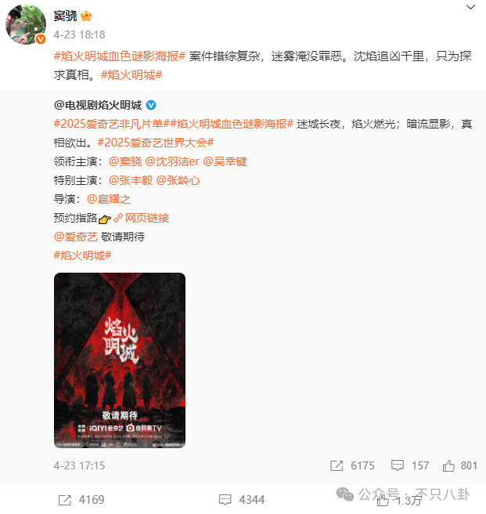Open comments on quoted post showing 157
Screen dimensions: 486x514
410,465
